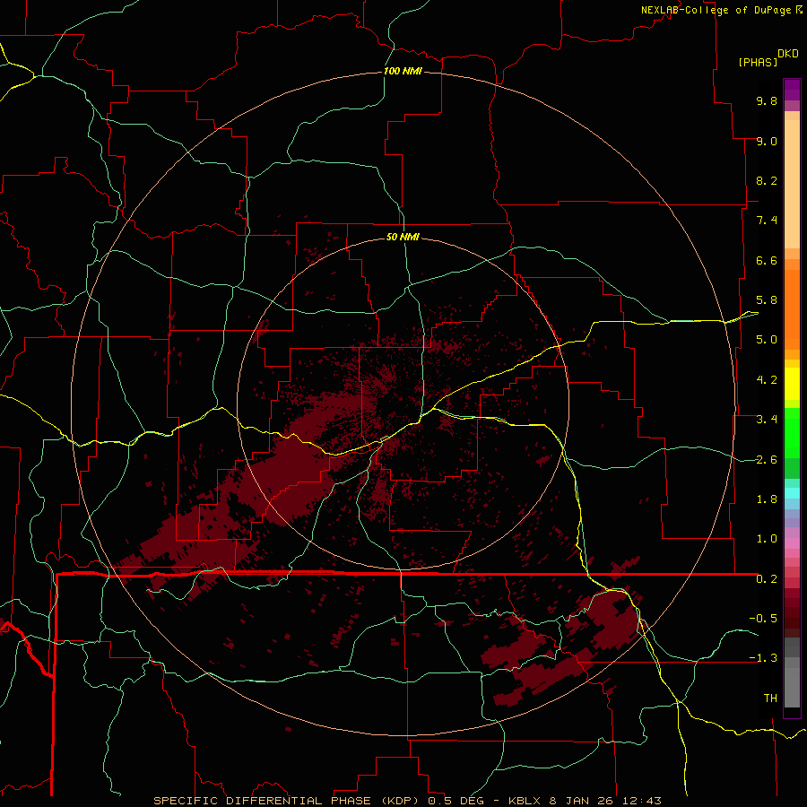The width and height of the screenshot is (807, 807).
Task: Click the 9.8 value on the color scale
Action: pos(767,100)
